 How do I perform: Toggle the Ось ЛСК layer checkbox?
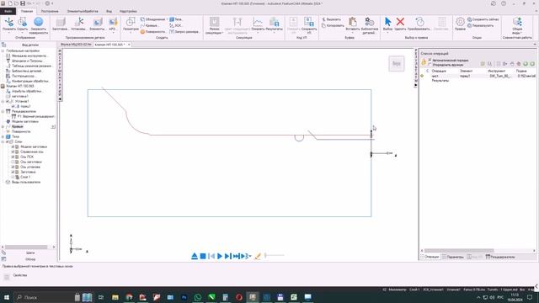point(13,157)
